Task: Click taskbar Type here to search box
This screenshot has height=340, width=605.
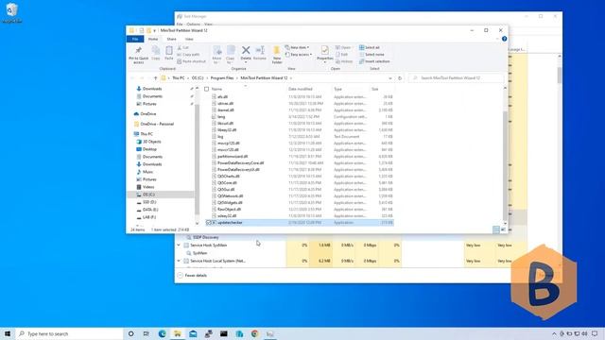Action: click(69, 333)
